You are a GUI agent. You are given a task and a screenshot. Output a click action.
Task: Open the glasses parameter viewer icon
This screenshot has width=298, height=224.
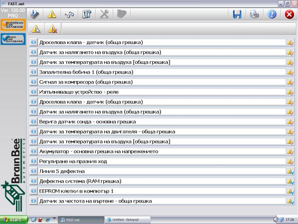(x=69, y=14)
